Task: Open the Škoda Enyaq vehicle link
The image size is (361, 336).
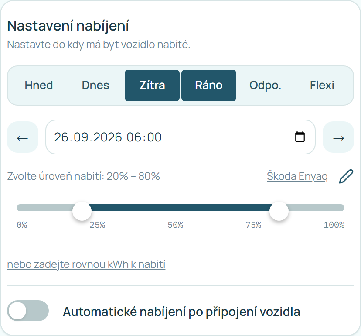Action: coord(297,176)
